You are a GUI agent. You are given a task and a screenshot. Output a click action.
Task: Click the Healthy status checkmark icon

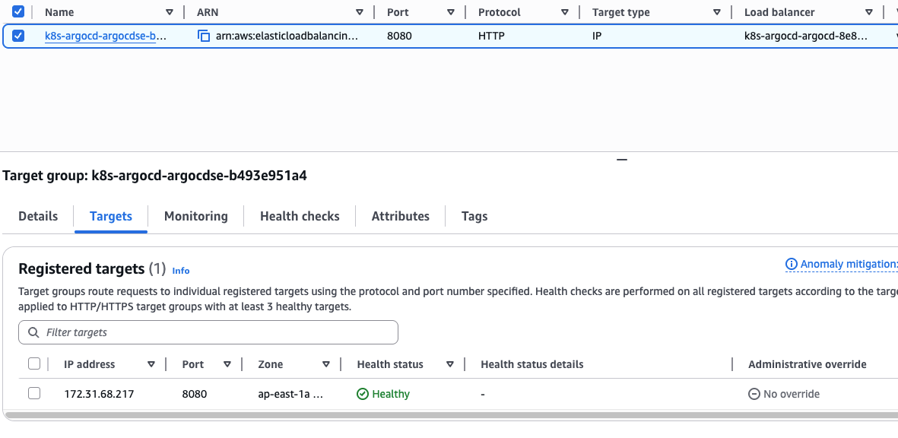click(363, 394)
